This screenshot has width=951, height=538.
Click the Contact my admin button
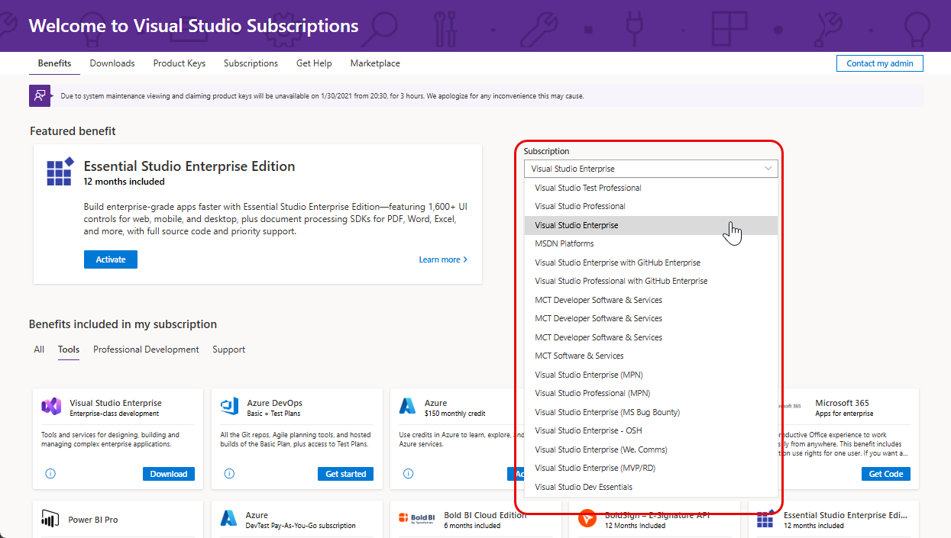coord(879,63)
